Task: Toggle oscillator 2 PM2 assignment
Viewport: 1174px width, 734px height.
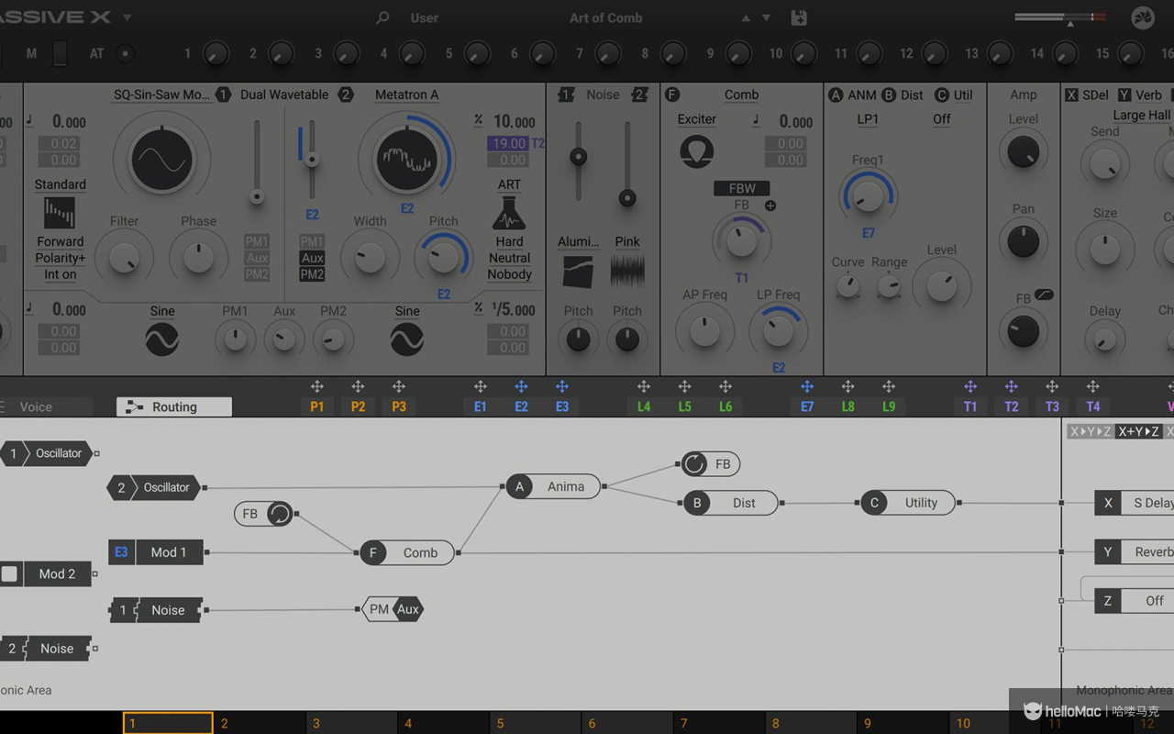Action: [312, 274]
